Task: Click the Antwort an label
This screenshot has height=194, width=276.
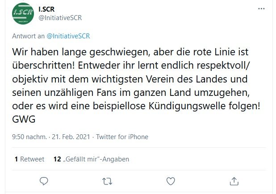Action: pos(28,36)
